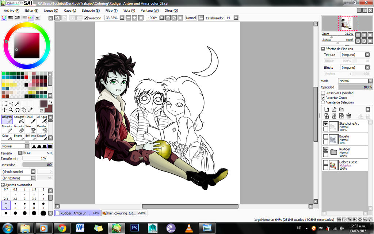The width and height of the screenshot is (374, 234).
Task: Select the Desenf. blur tool
Action: 42,136
